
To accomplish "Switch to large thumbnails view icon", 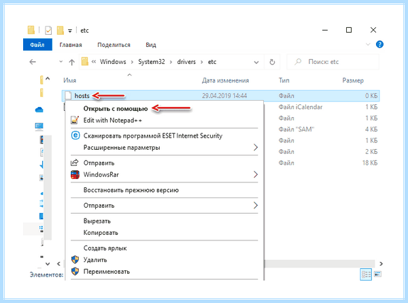I will [x=377, y=274].
